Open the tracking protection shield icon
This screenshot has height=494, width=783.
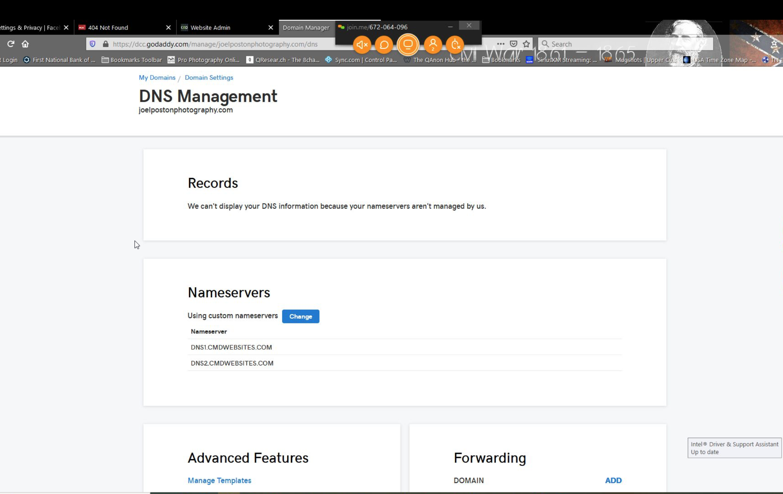pyautogui.click(x=92, y=44)
